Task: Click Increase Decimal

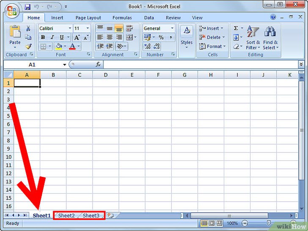Action: pos(147,47)
